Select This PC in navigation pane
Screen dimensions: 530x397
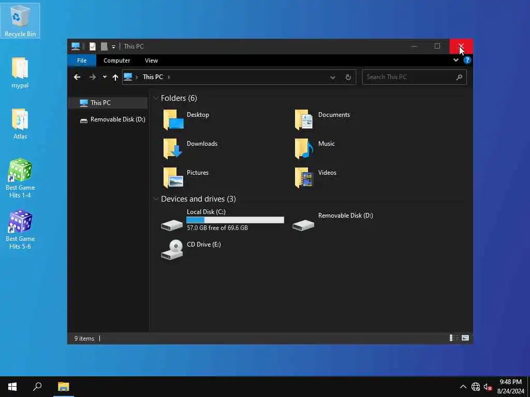[x=108, y=103]
